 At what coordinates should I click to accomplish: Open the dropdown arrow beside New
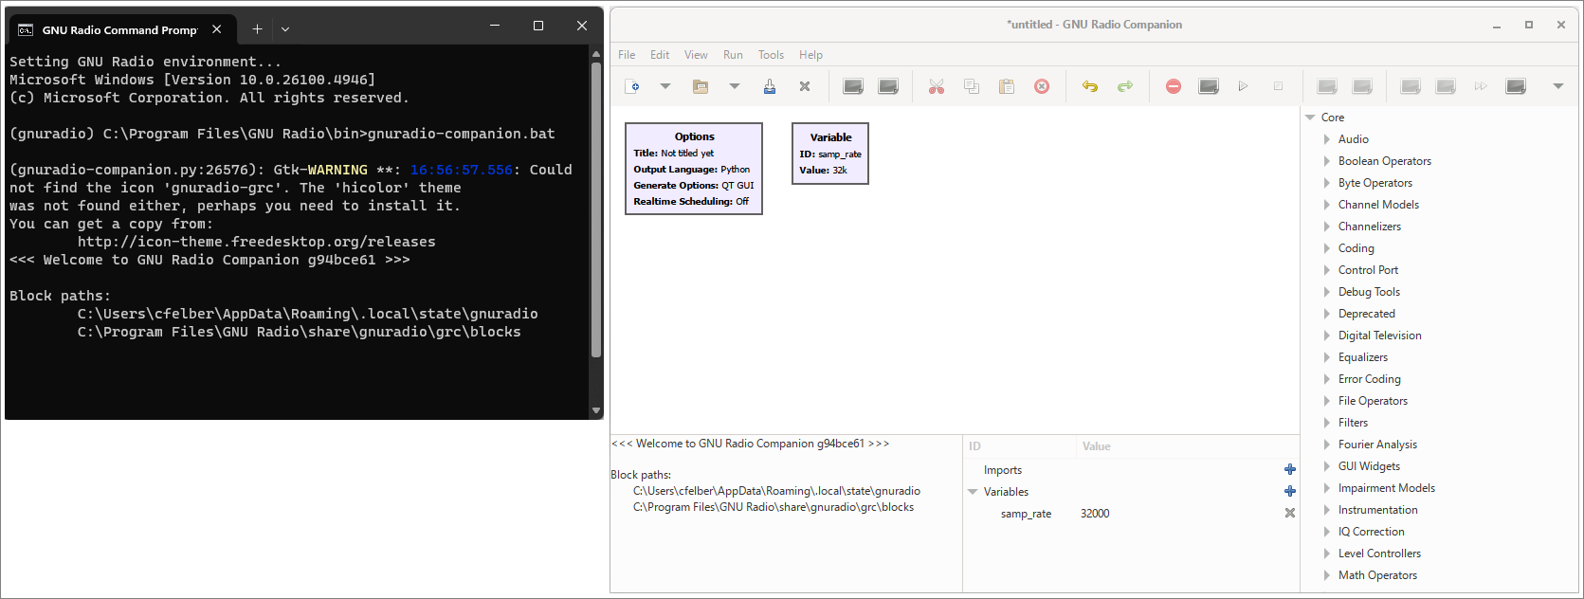[x=665, y=86]
